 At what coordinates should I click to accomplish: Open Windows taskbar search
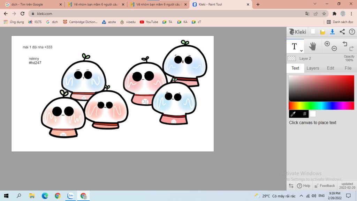[19, 196]
